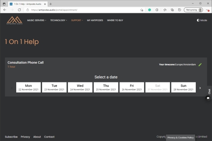Click the browser back arrow

(5, 10)
